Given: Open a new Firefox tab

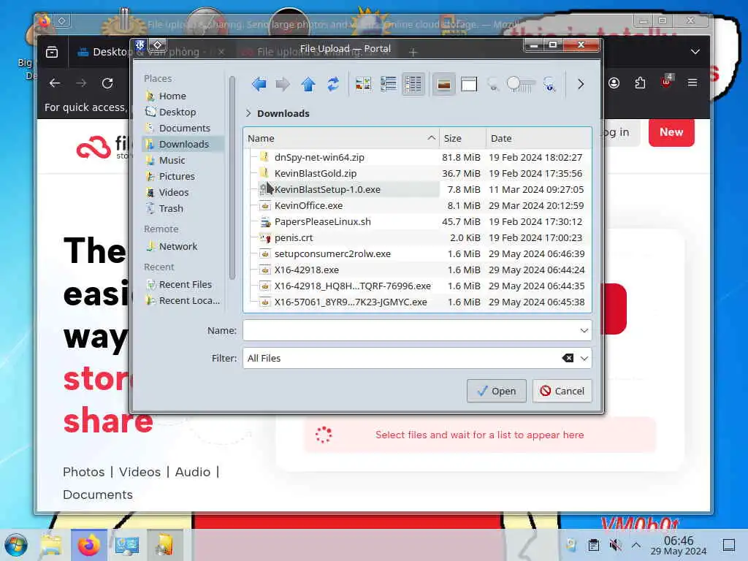Looking at the screenshot, I should pyautogui.click(x=413, y=52).
